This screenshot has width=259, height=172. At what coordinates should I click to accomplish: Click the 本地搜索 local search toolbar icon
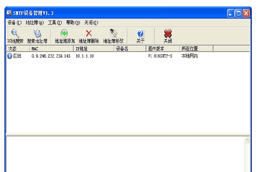(x=15, y=34)
